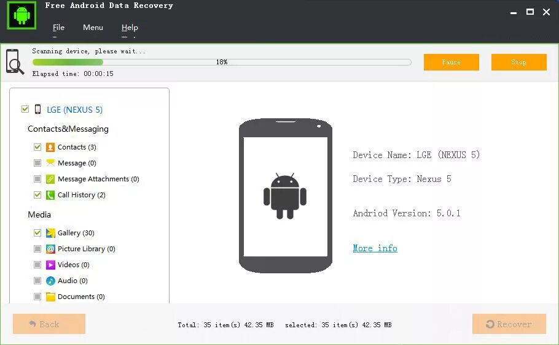
Task: Open the Menu menu
Action: (93, 28)
